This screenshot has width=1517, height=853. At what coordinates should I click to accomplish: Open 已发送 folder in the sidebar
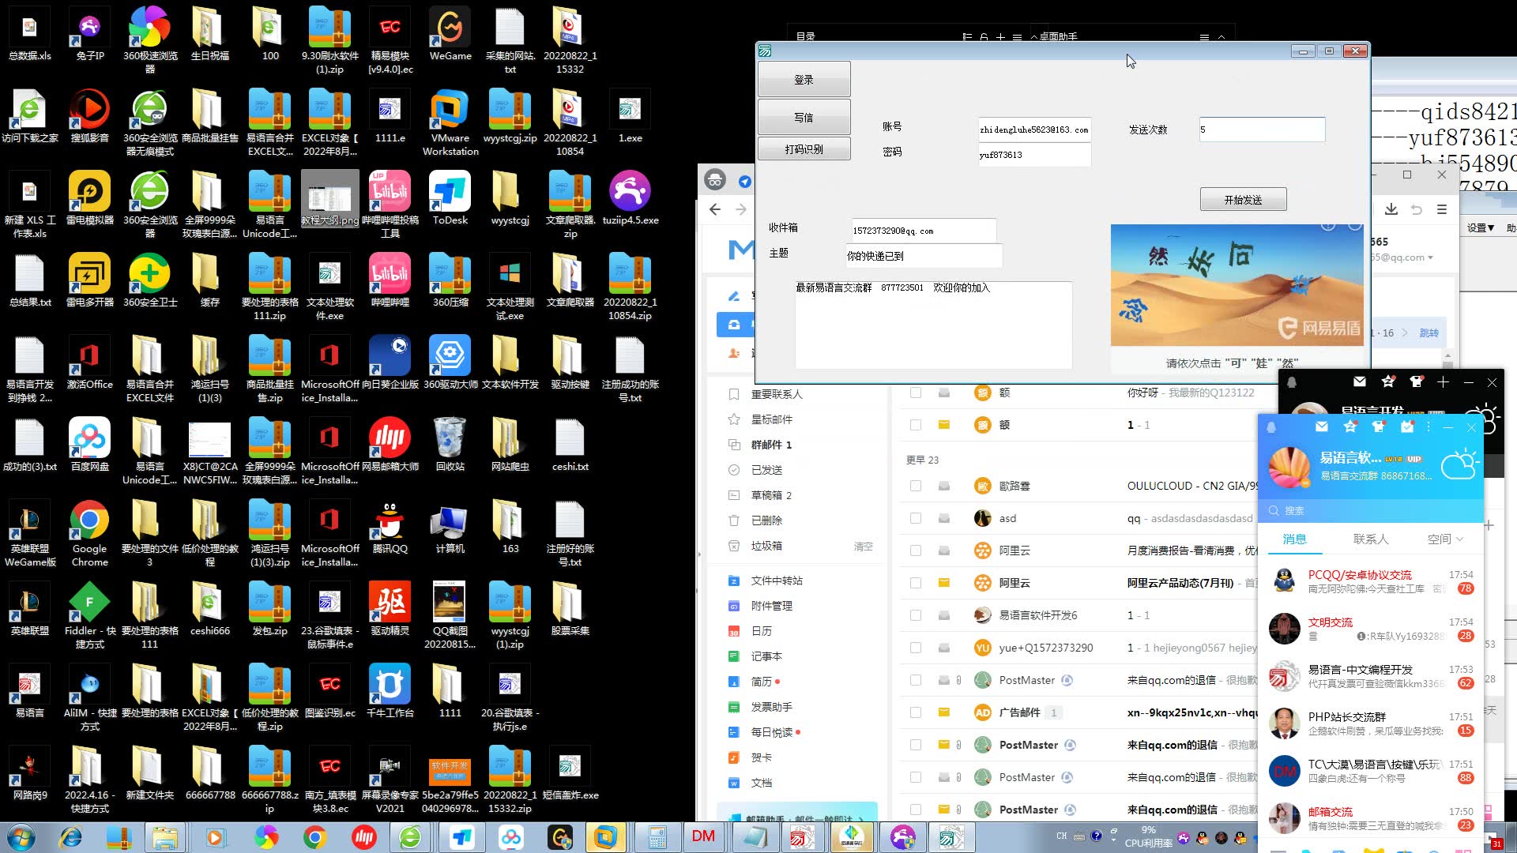(766, 470)
